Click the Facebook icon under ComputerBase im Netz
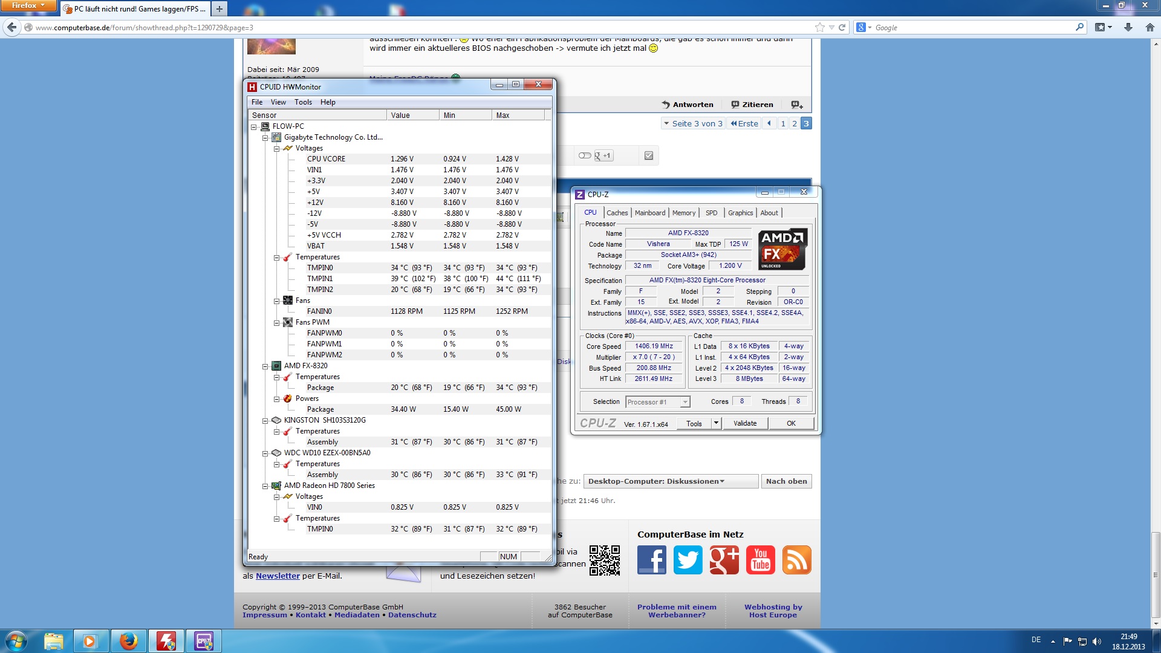Image resolution: width=1161 pixels, height=653 pixels. [x=651, y=559]
